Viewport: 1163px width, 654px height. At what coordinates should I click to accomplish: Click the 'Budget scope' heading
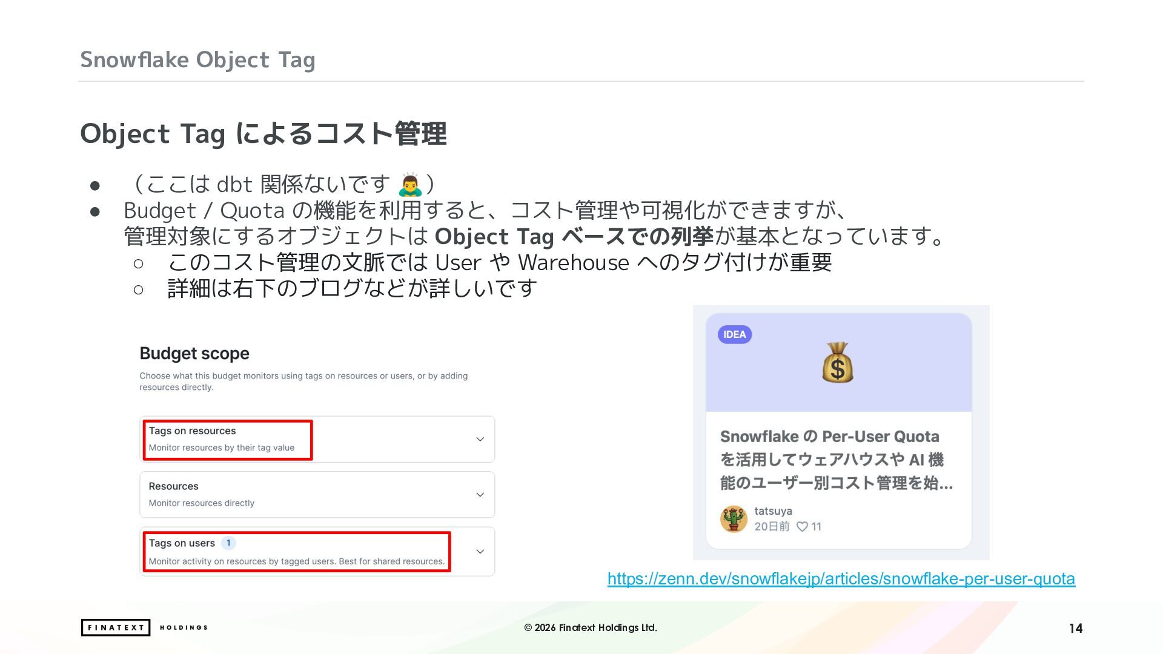coord(194,353)
